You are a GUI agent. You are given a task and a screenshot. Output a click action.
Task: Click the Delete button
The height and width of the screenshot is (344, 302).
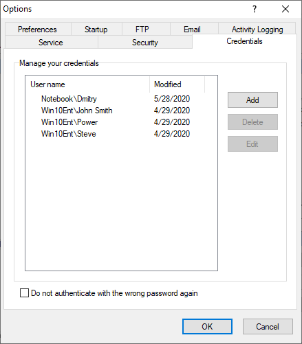(x=252, y=122)
